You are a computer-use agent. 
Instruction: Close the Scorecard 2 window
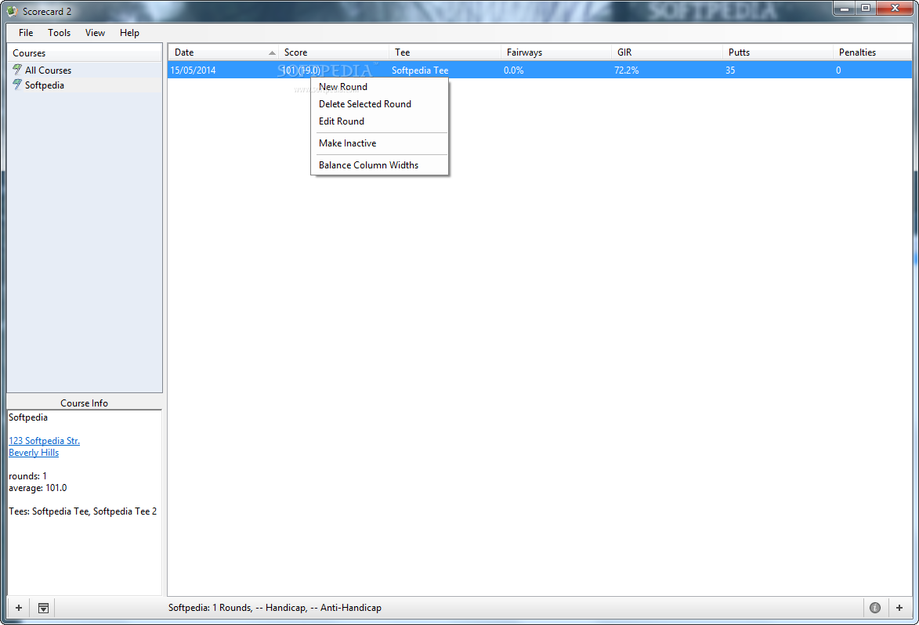tap(895, 8)
